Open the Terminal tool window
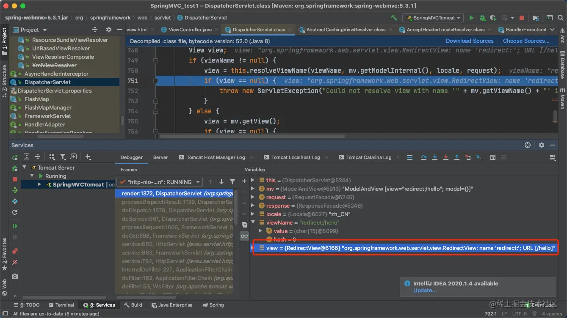 61,305
